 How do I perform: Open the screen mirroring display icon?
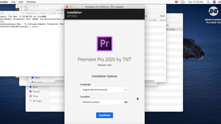(183, 2)
